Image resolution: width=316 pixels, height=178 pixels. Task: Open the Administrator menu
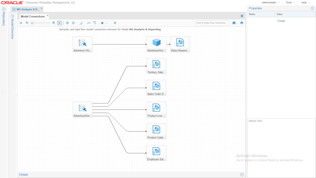click(271, 2)
